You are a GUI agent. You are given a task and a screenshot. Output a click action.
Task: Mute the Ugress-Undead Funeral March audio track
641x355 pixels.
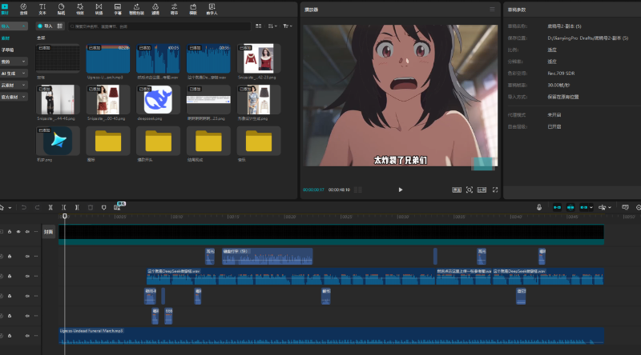click(x=27, y=336)
